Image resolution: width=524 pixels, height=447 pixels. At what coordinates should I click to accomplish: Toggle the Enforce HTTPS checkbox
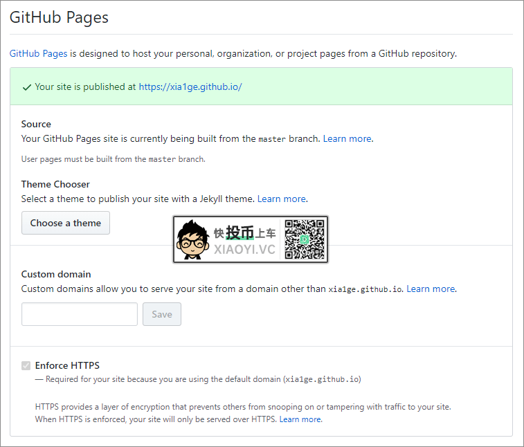click(26, 365)
